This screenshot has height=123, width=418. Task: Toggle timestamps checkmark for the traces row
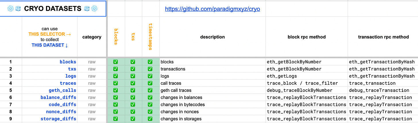pyautogui.click(x=150, y=83)
